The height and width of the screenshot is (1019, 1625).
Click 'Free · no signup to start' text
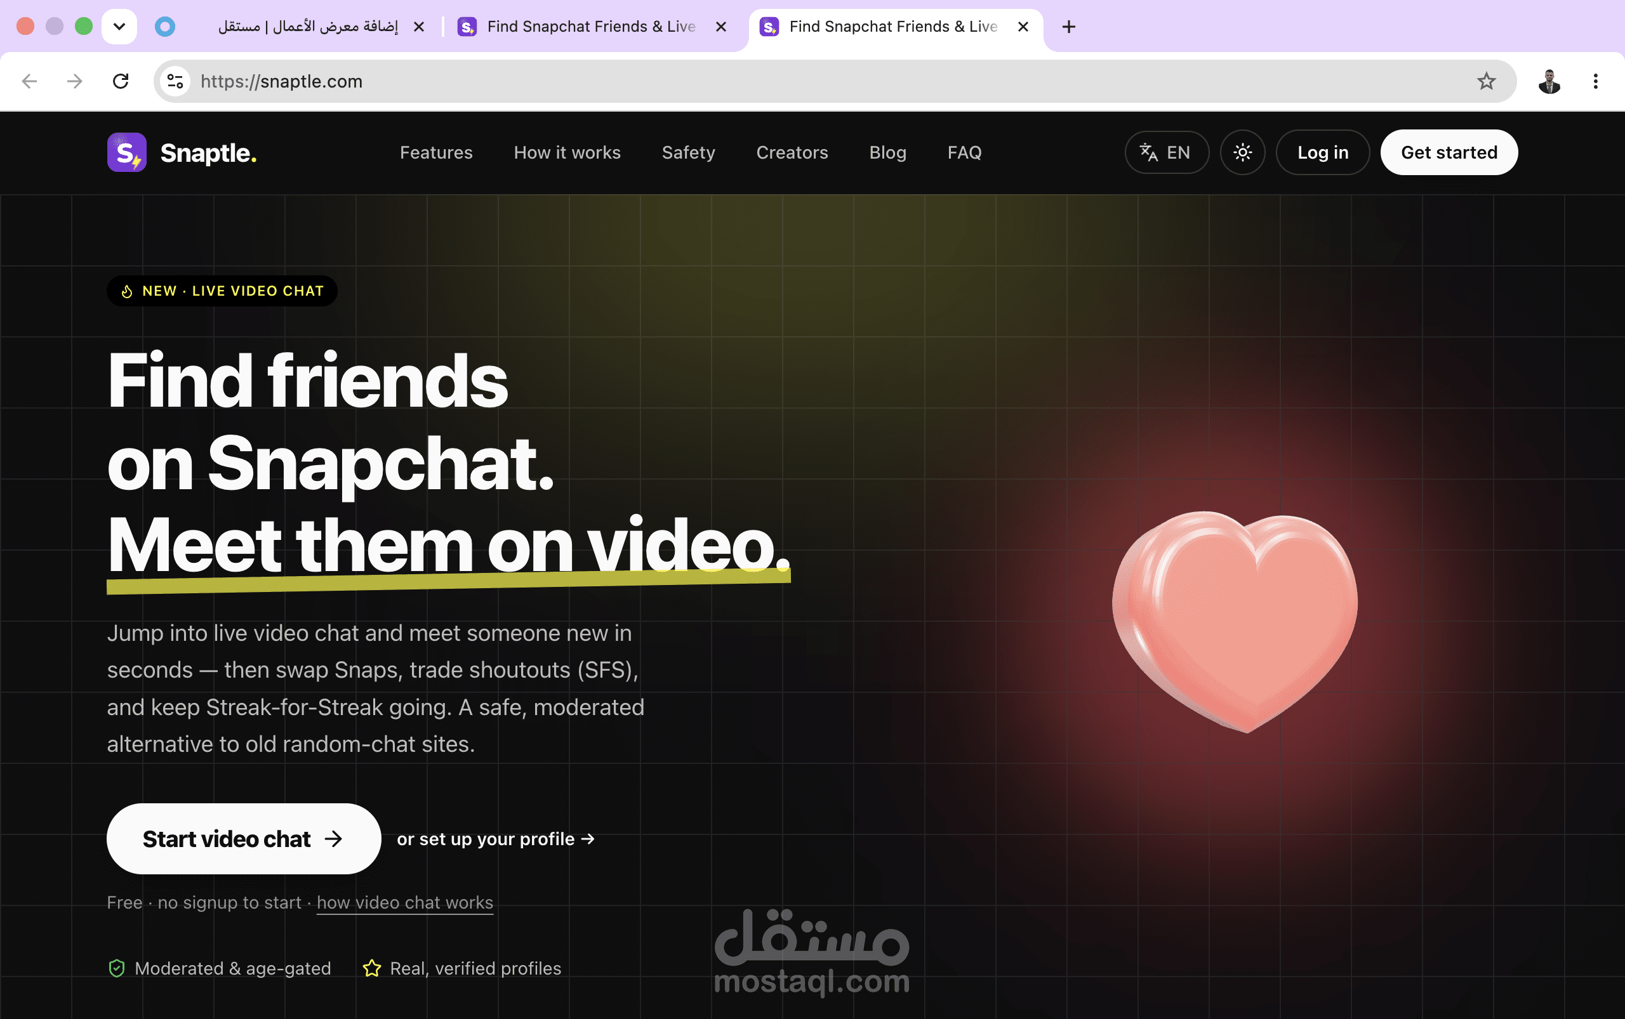click(x=204, y=902)
